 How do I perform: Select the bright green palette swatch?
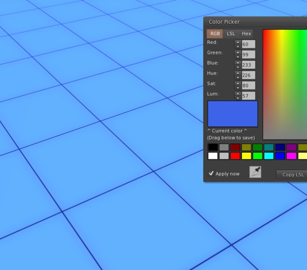pos(258,156)
